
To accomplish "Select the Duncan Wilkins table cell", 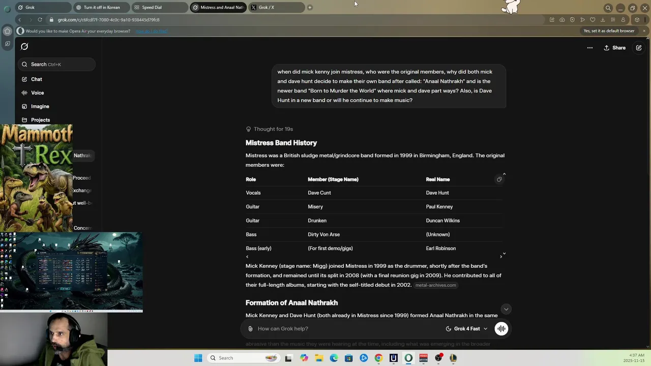I will 443,221.
